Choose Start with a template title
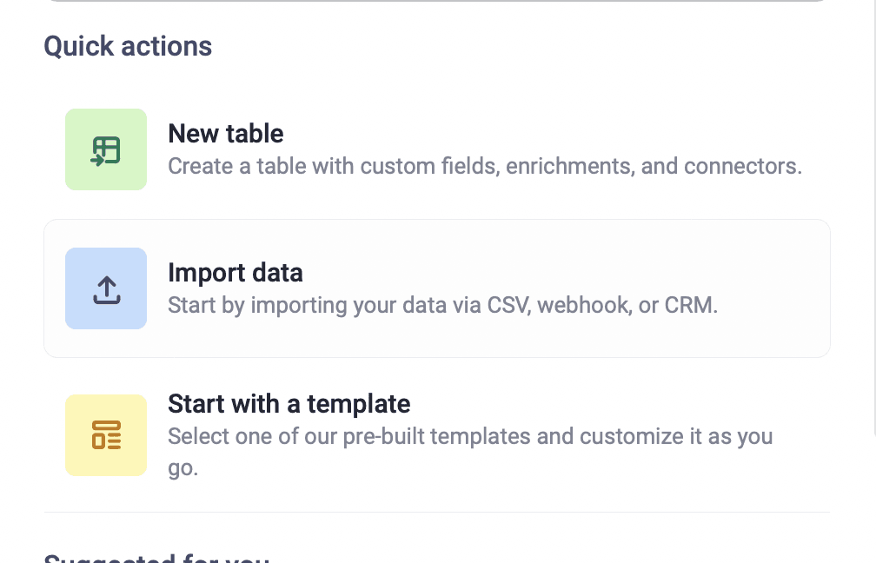Image resolution: width=876 pixels, height=563 pixels. 289,404
